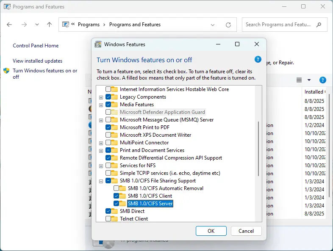Check Internet Information Services Hostable Web Core

coord(108,89)
